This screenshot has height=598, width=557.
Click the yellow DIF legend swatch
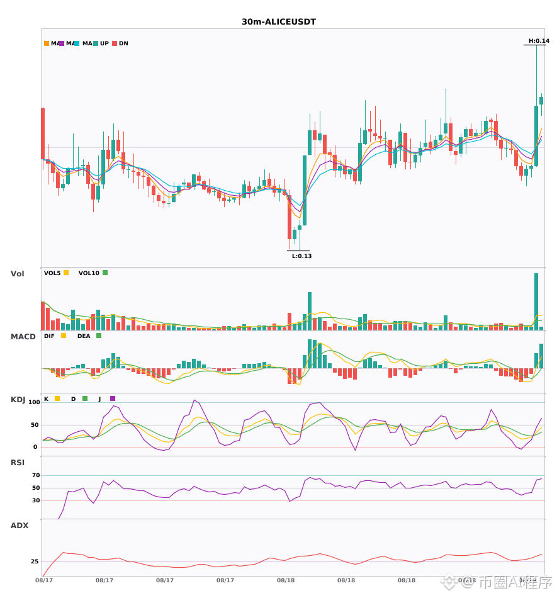pos(64,336)
